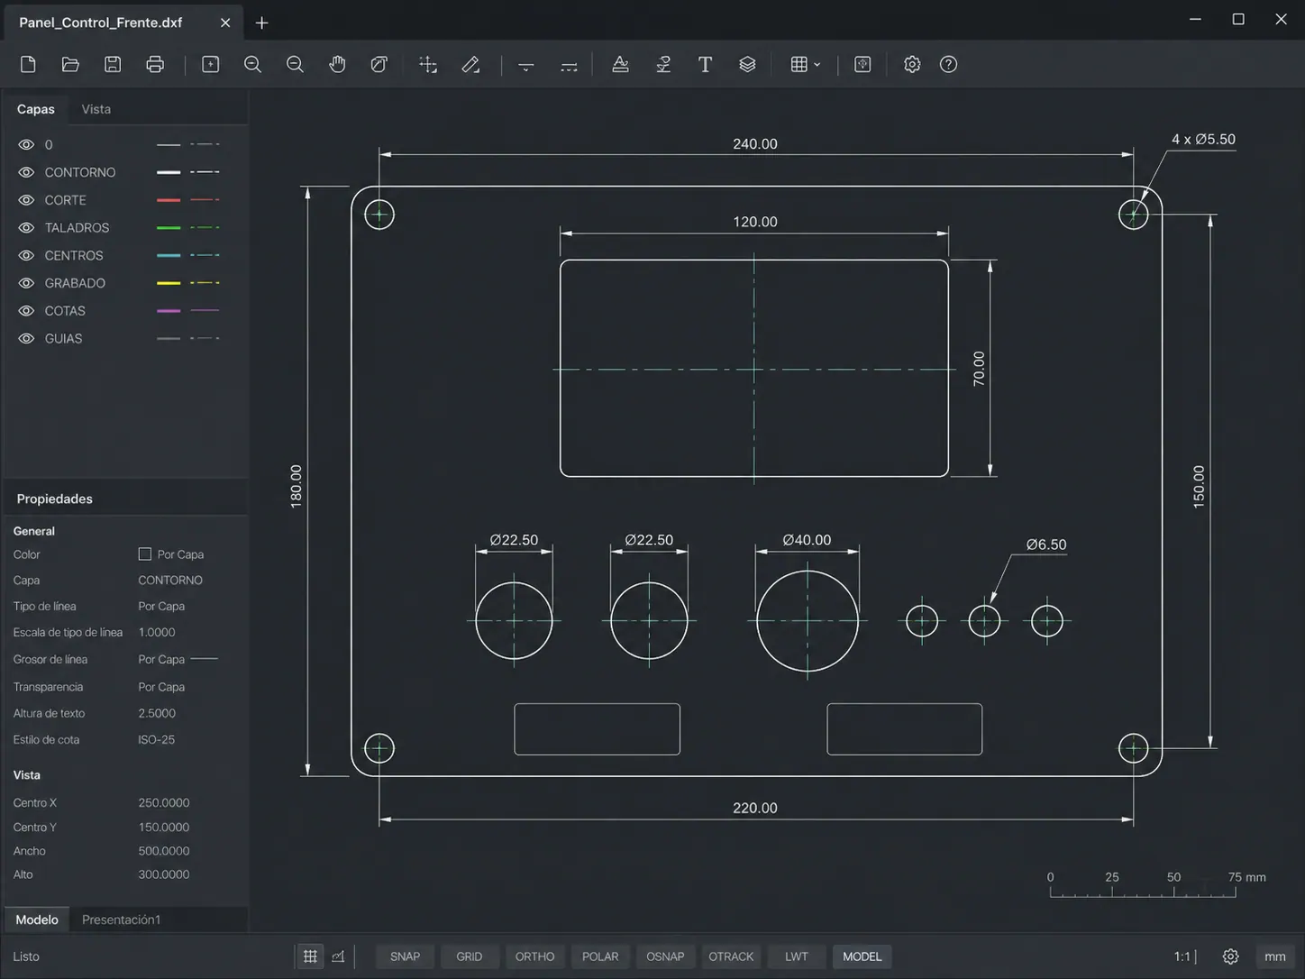Viewport: 1305px width, 979px height.
Task: Open settings gear in top toolbar
Action: (x=912, y=64)
